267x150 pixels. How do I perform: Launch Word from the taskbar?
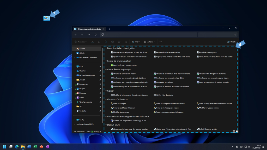[x=29, y=147]
